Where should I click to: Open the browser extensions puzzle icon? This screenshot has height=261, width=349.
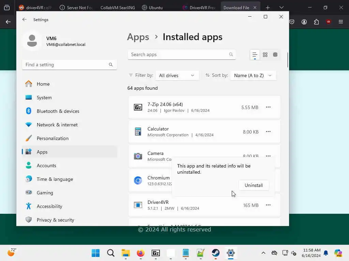click(316, 22)
